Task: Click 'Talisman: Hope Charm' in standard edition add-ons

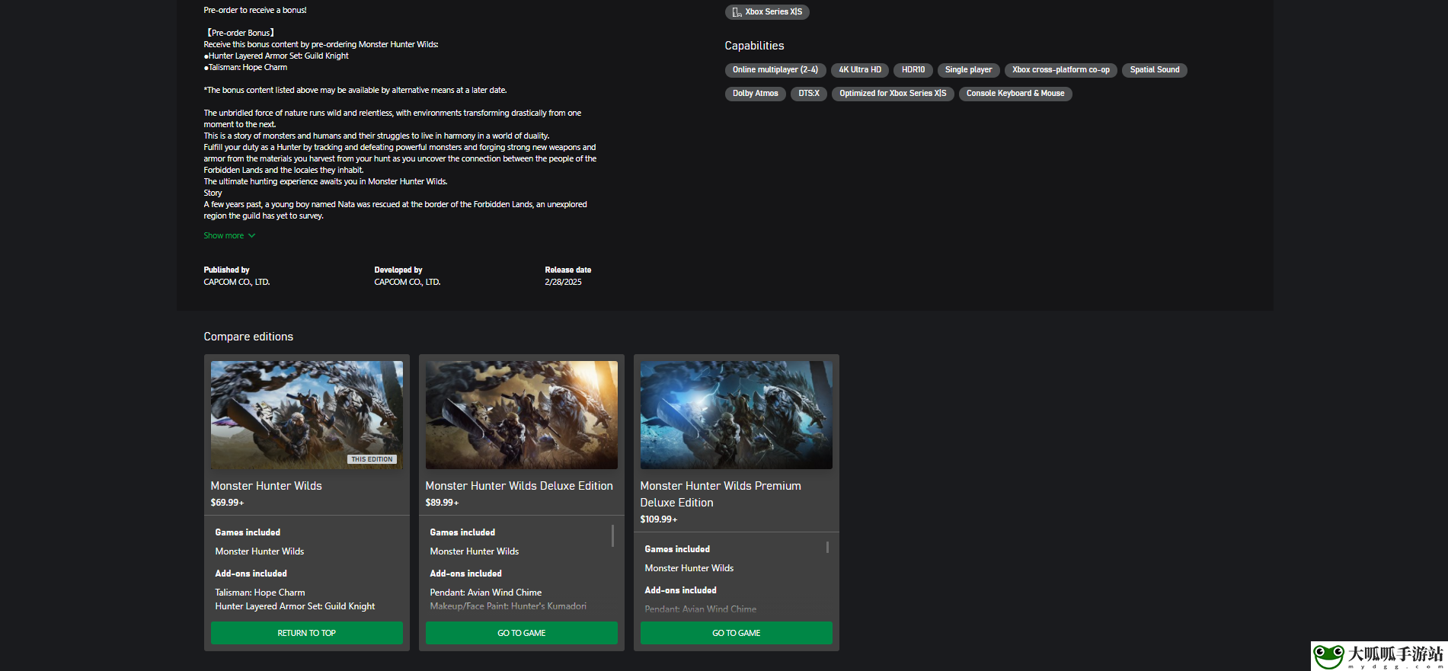Action: pos(260,593)
